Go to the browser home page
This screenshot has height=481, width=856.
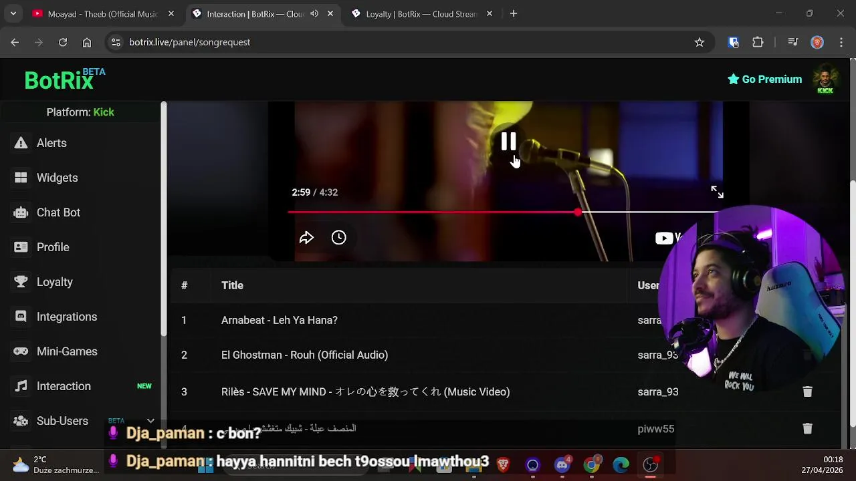pyautogui.click(x=87, y=42)
